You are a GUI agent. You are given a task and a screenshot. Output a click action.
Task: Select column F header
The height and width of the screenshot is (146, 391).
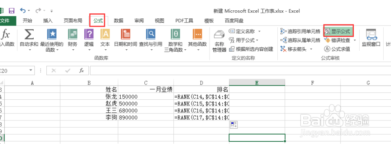click(312, 83)
